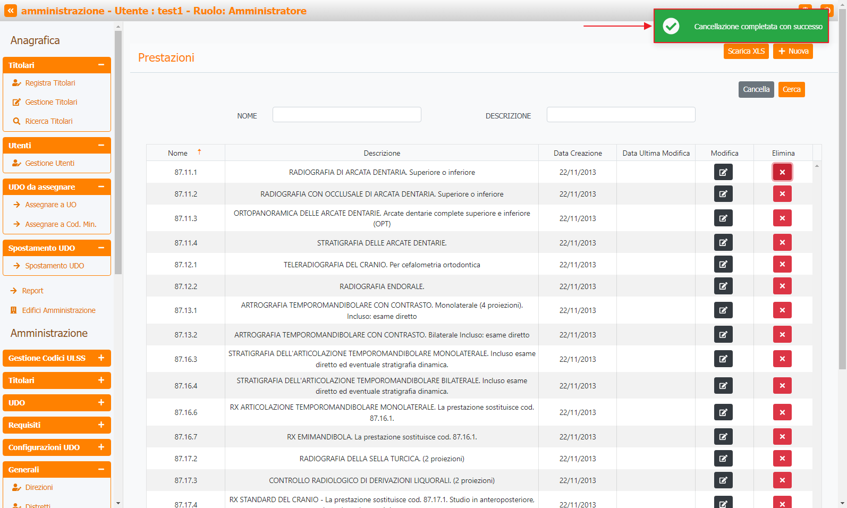Screen dimensions: 847x508
Task: Click the Nome column sort arrow
Action: (x=199, y=152)
